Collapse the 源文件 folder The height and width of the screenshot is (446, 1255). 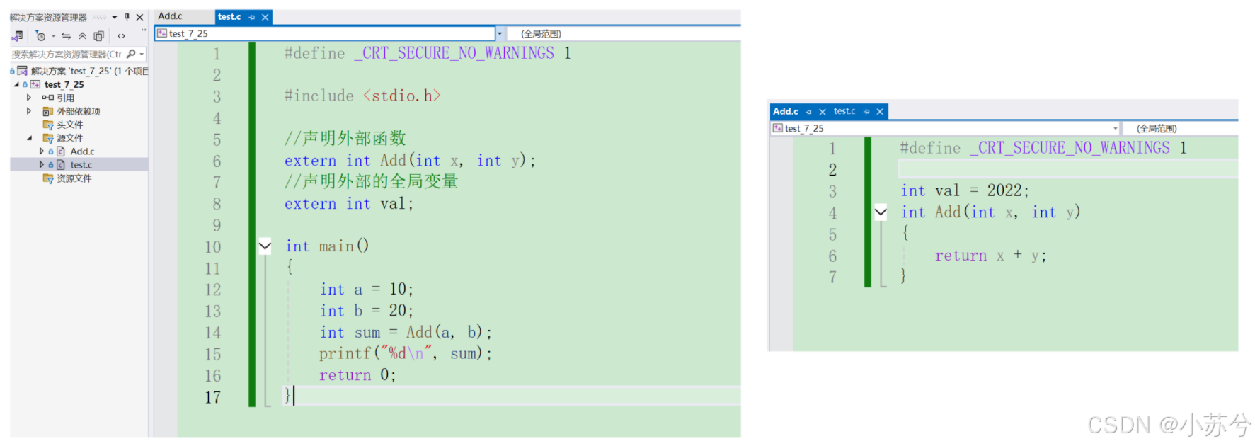pos(29,138)
